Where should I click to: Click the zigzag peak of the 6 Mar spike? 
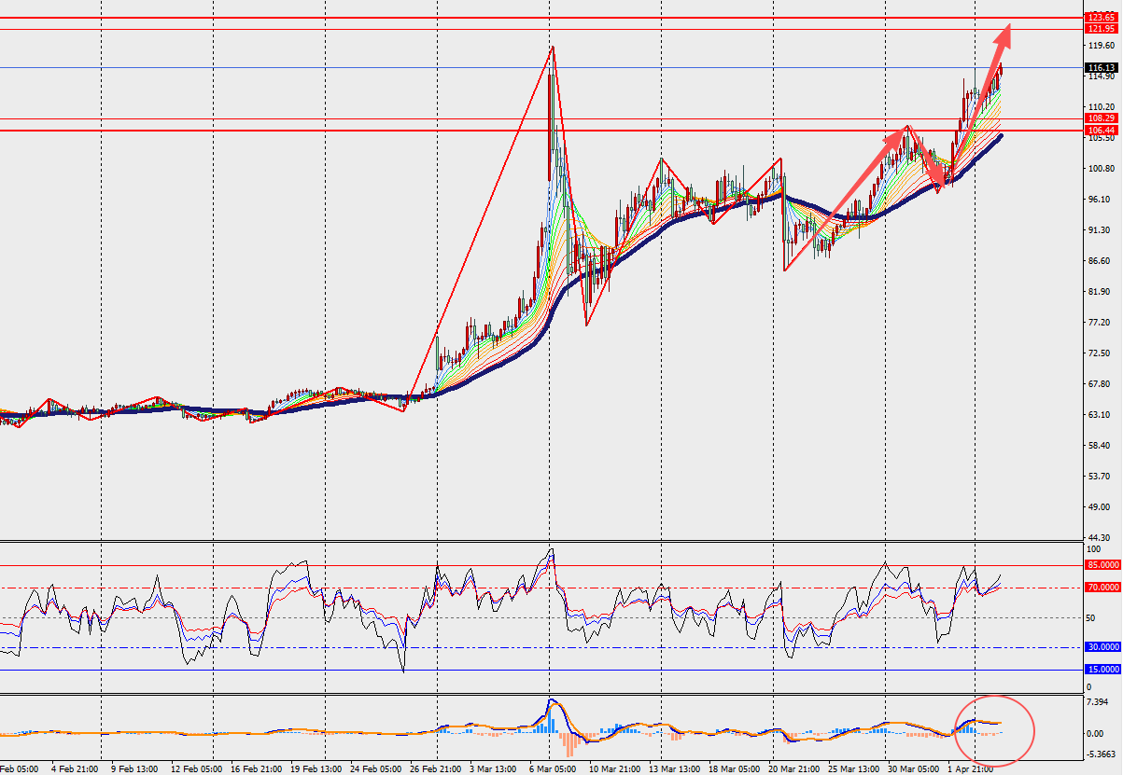[553, 48]
